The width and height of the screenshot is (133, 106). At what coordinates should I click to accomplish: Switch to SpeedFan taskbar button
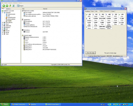36,104
